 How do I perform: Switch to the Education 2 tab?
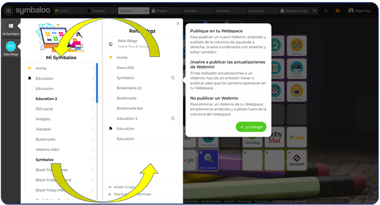pyautogui.click(x=262, y=11)
